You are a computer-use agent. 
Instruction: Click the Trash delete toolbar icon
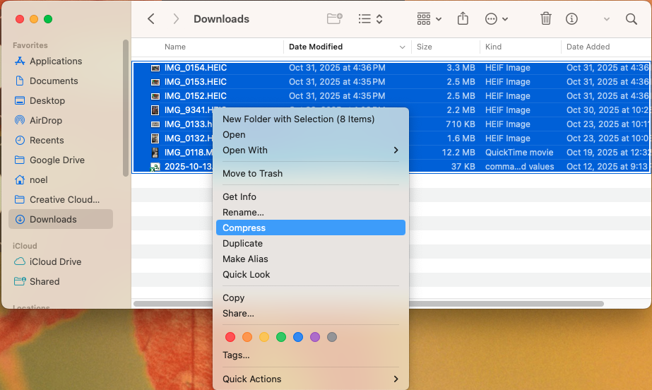(546, 19)
